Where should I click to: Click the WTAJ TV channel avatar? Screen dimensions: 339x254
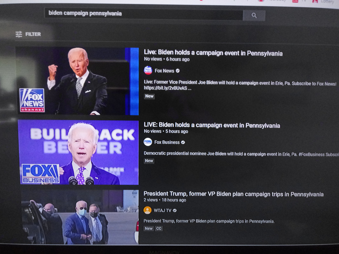click(147, 210)
